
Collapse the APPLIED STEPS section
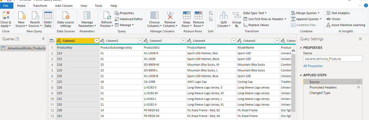tap(301, 75)
